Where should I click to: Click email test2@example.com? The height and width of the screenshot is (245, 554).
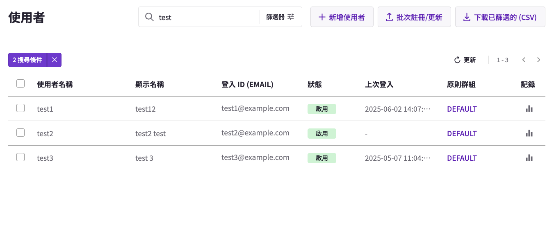point(255,133)
